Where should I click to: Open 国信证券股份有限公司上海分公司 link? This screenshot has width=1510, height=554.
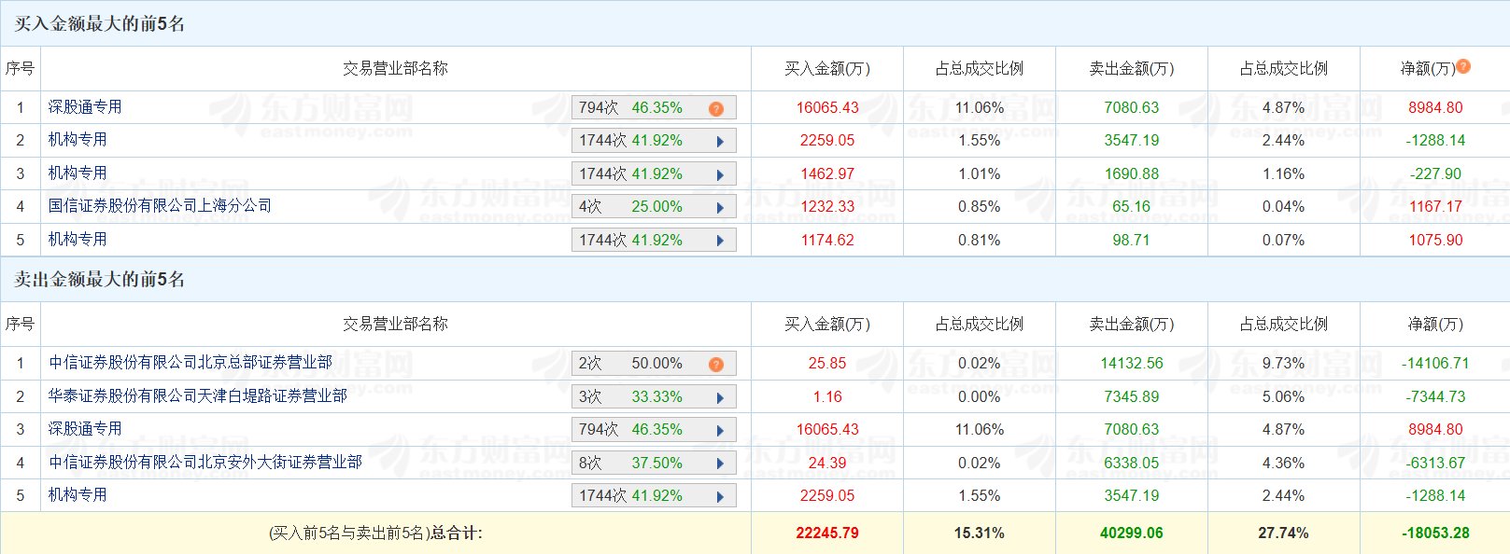click(x=160, y=205)
